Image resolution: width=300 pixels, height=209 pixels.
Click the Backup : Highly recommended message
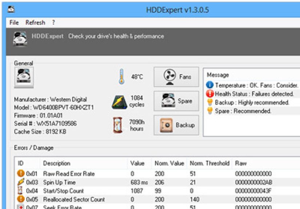coord(252,102)
